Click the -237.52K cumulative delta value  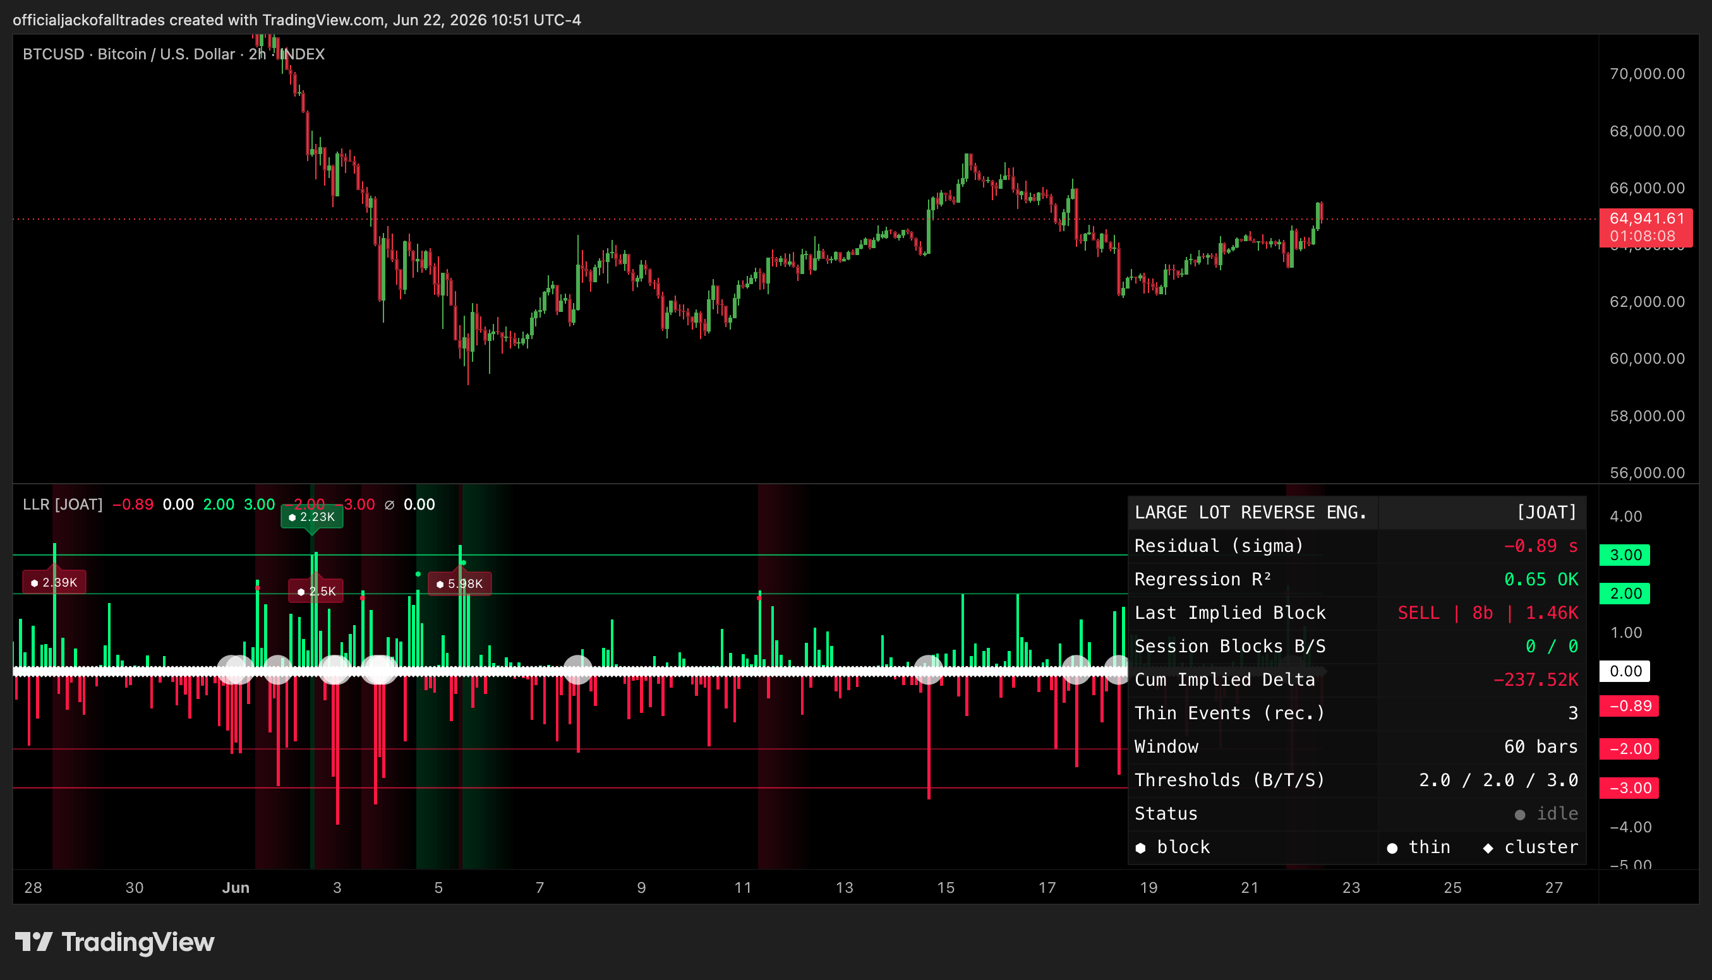pyautogui.click(x=1535, y=680)
